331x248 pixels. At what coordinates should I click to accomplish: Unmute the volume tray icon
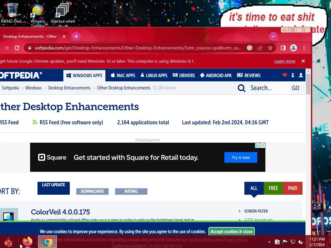tap(301, 242)
